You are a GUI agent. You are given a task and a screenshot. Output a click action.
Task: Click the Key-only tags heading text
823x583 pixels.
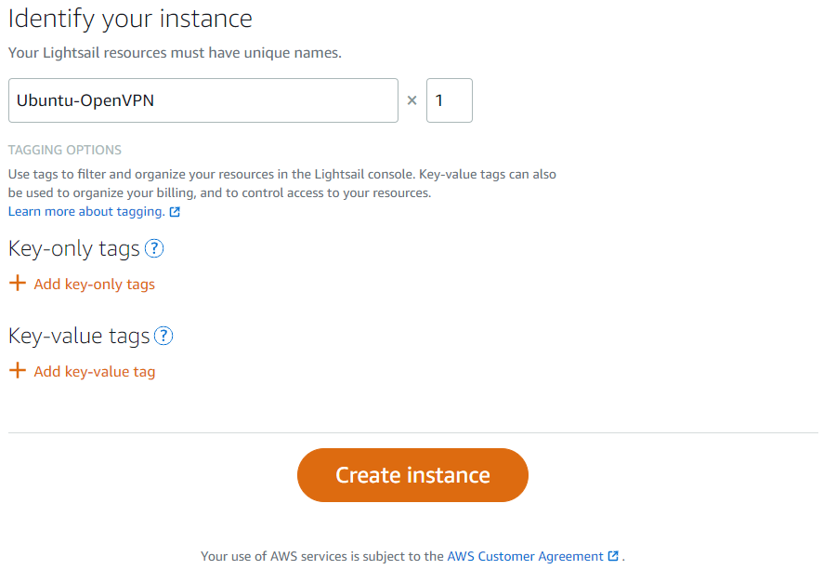[x=74, y=248]
